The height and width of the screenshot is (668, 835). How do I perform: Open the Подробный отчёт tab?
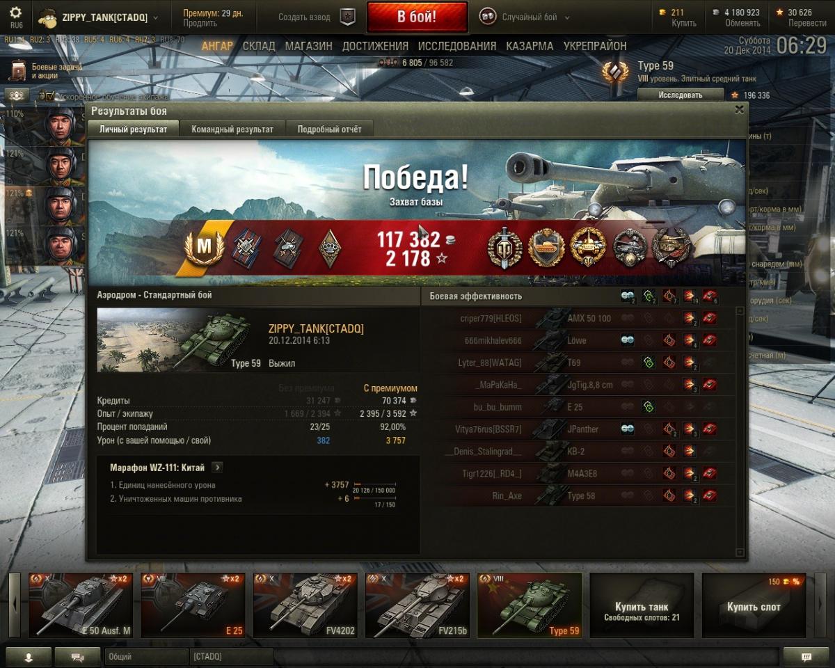coord(330,129)
